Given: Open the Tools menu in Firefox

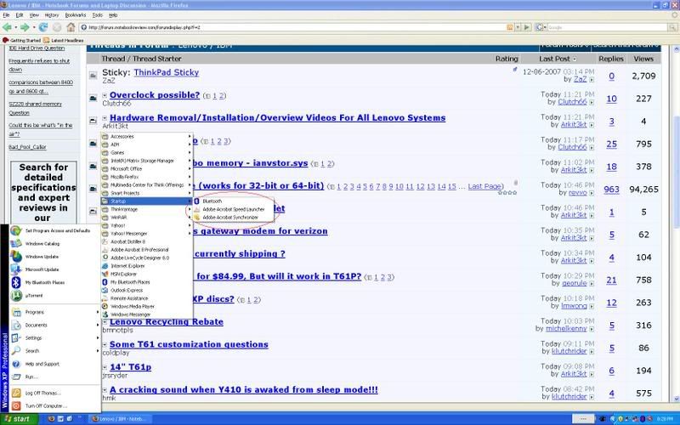Looking at the screenshot, I should 98,15.
